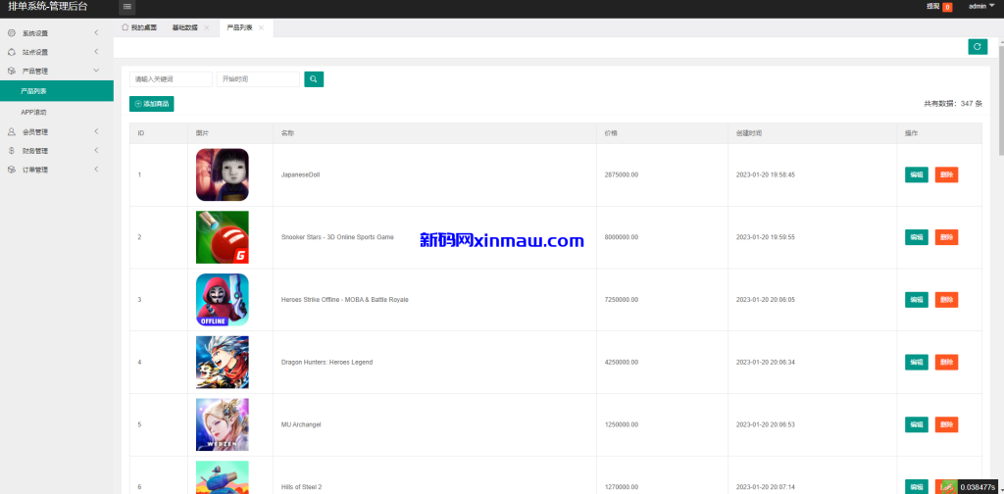Open the Heroes Strike Offline game icon
This screenshot has height=494, width=1004.
tap(222, 300)
